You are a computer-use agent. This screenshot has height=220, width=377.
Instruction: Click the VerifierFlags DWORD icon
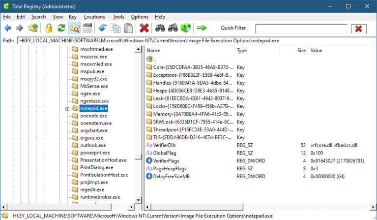[x=149, y=161]
